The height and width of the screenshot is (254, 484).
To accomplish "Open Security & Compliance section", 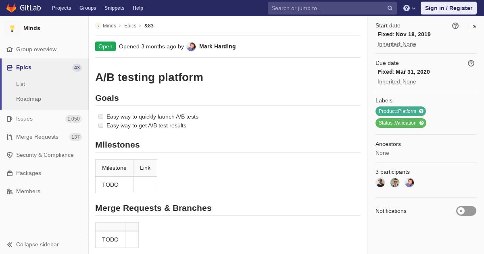I will pos(45,155).
